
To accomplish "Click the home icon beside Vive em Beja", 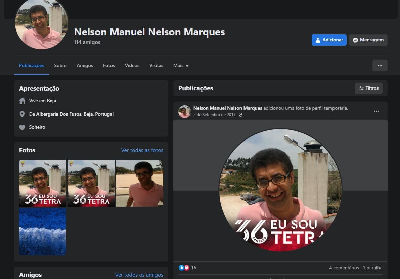I will tap(22, 101).
